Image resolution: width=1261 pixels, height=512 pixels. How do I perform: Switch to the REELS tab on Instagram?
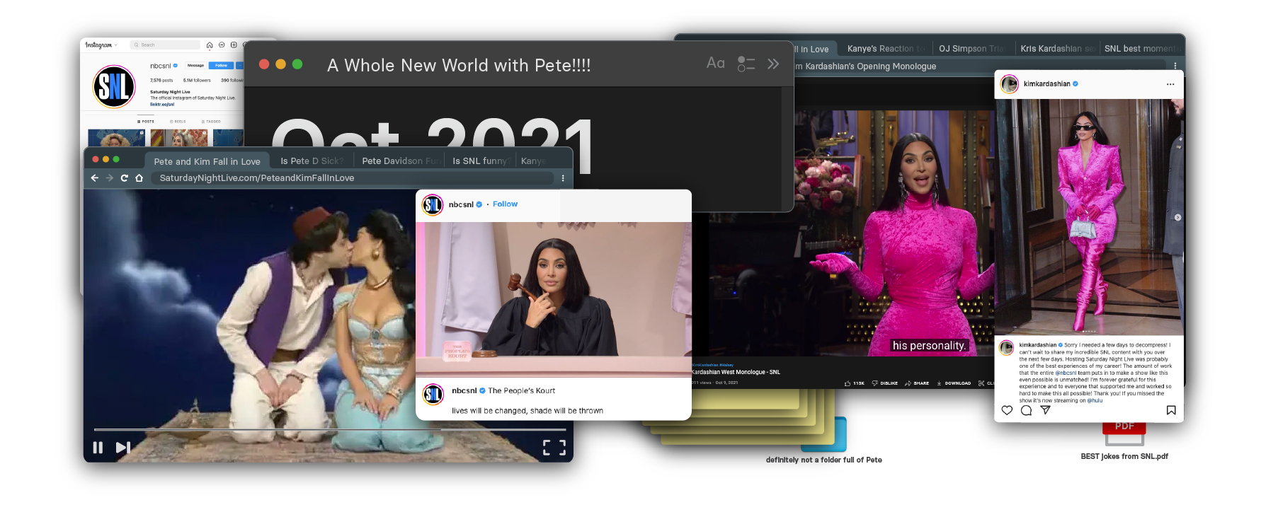(178, 122)
